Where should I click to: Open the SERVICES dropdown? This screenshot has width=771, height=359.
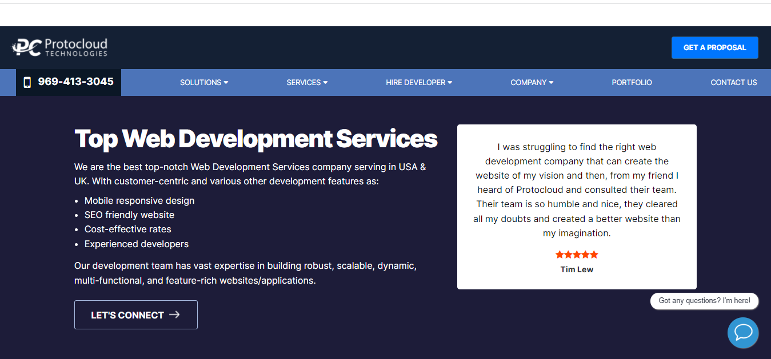coord(307,82)
